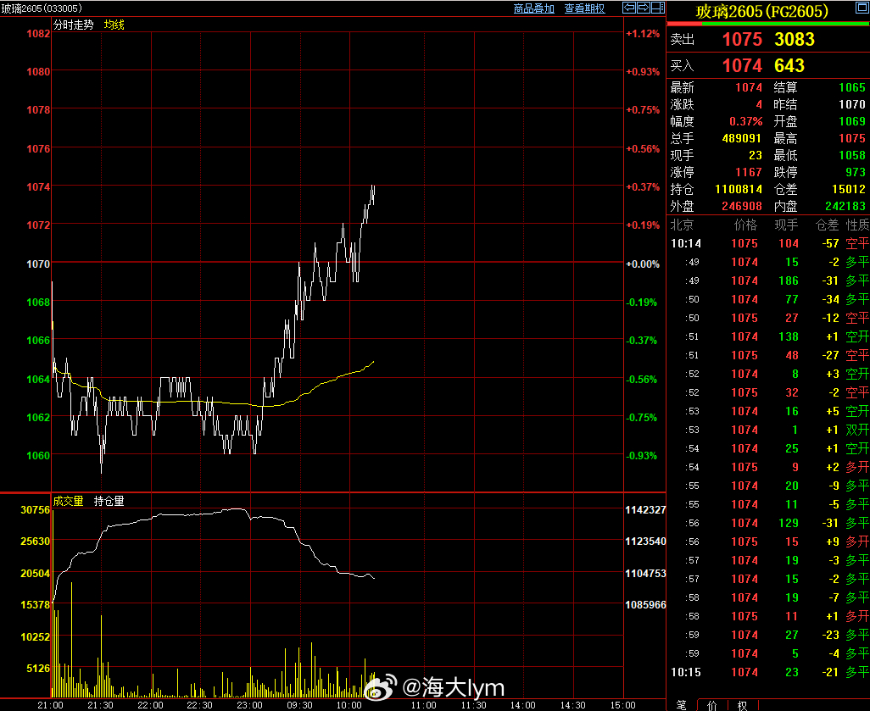870x711 pixels.
Task: Select the 均线 average line label
Action: click(x=114, y=25)
